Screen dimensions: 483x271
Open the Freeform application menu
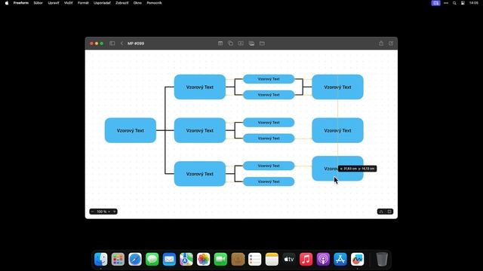(21, 3)
